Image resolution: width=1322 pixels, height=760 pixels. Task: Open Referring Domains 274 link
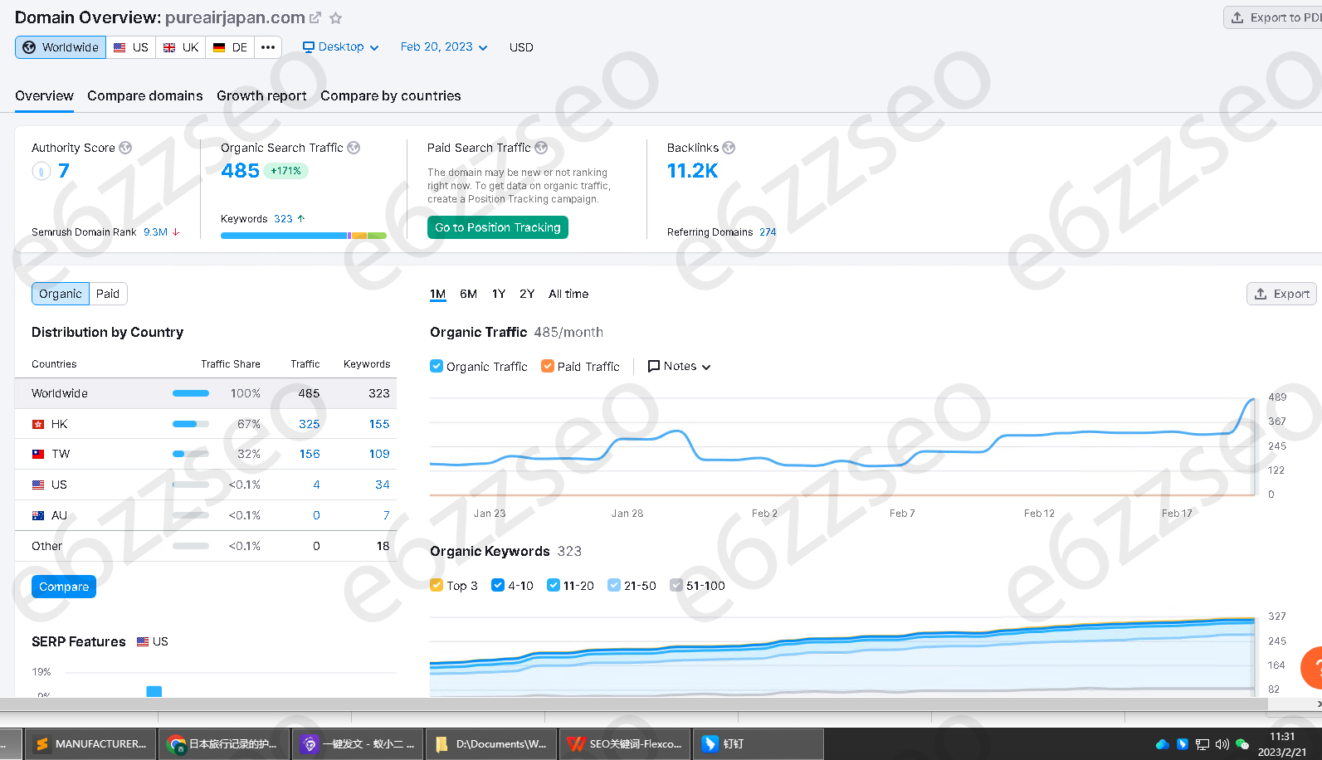768,232
